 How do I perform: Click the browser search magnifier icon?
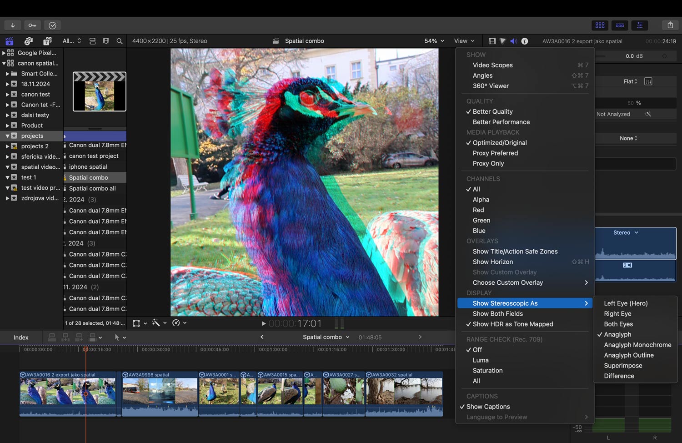pos(120,41)
